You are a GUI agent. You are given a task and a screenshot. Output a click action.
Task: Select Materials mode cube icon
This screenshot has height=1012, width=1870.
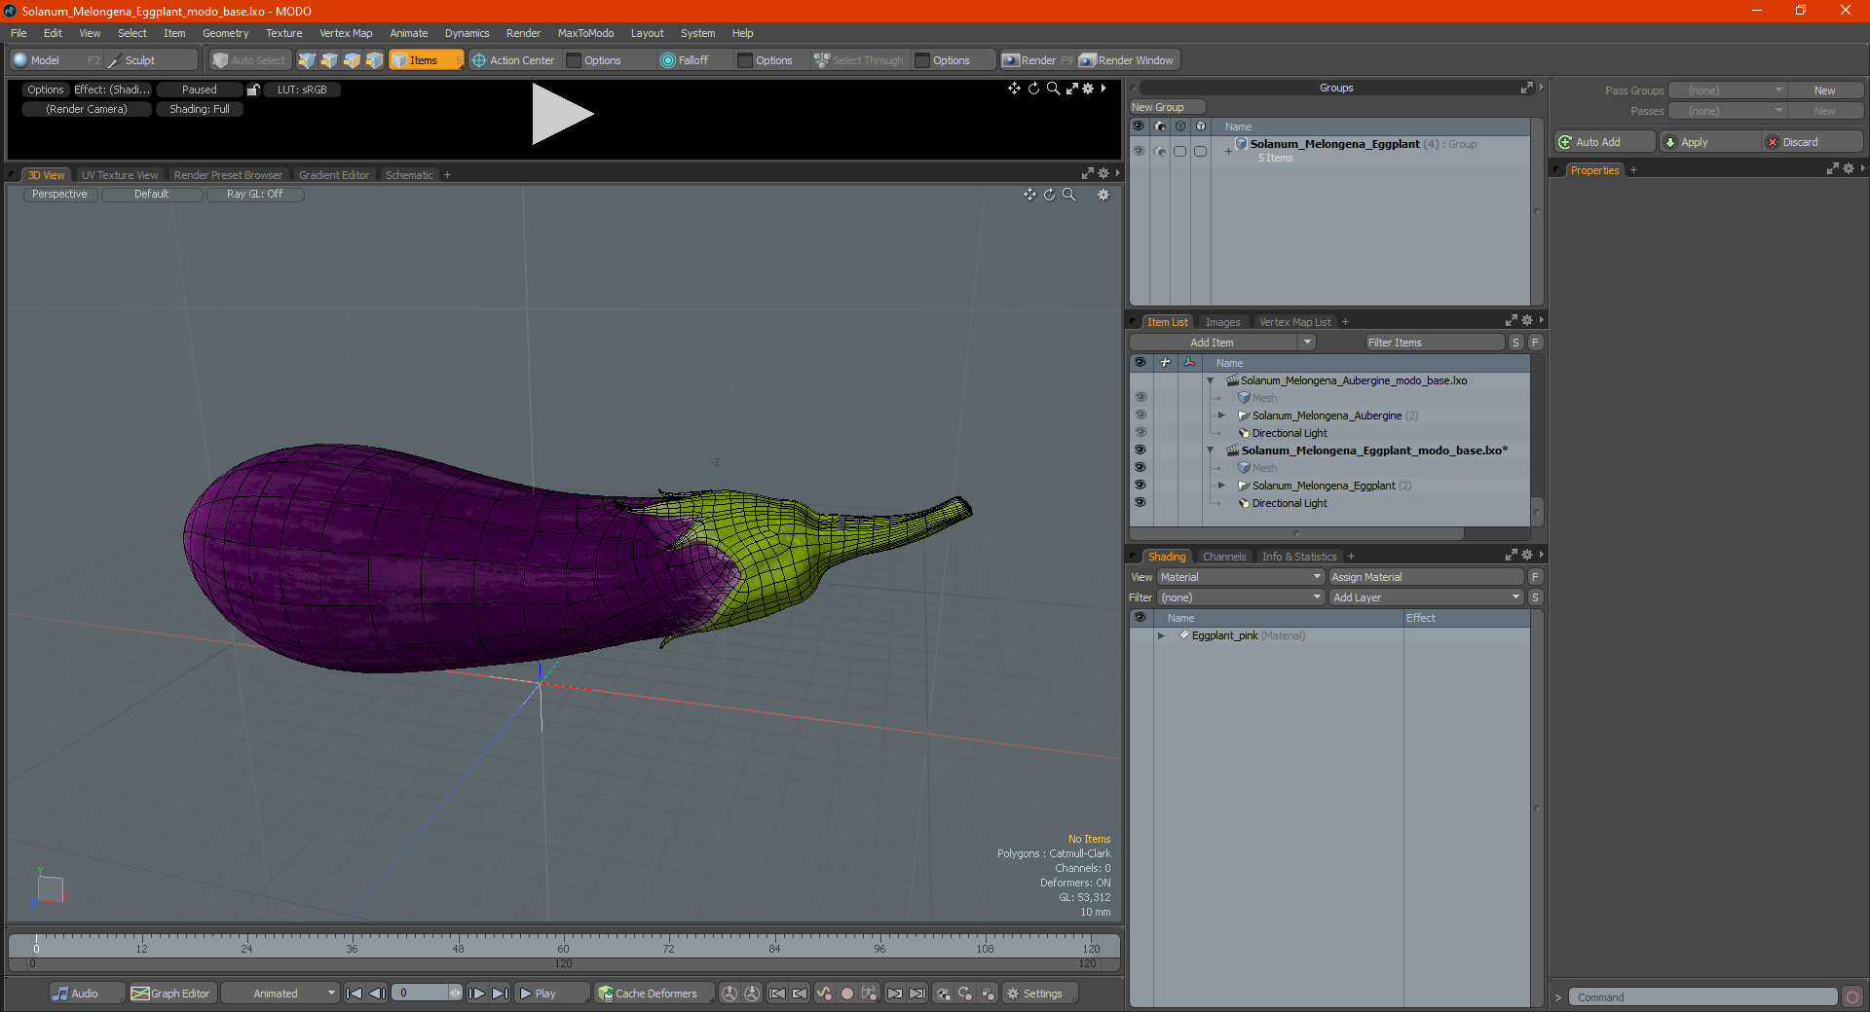374,60
